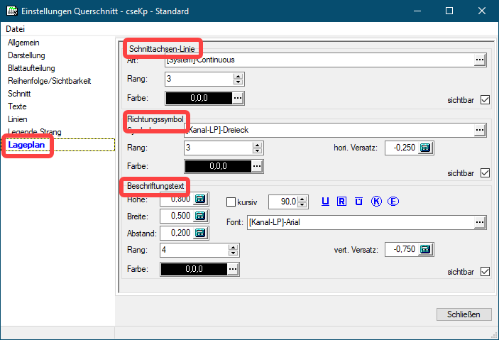Browse fonts for [Kanal-LP]-Arial field
Image resolution: width=499 pixels, height=340 pixels.
[481, 223]
